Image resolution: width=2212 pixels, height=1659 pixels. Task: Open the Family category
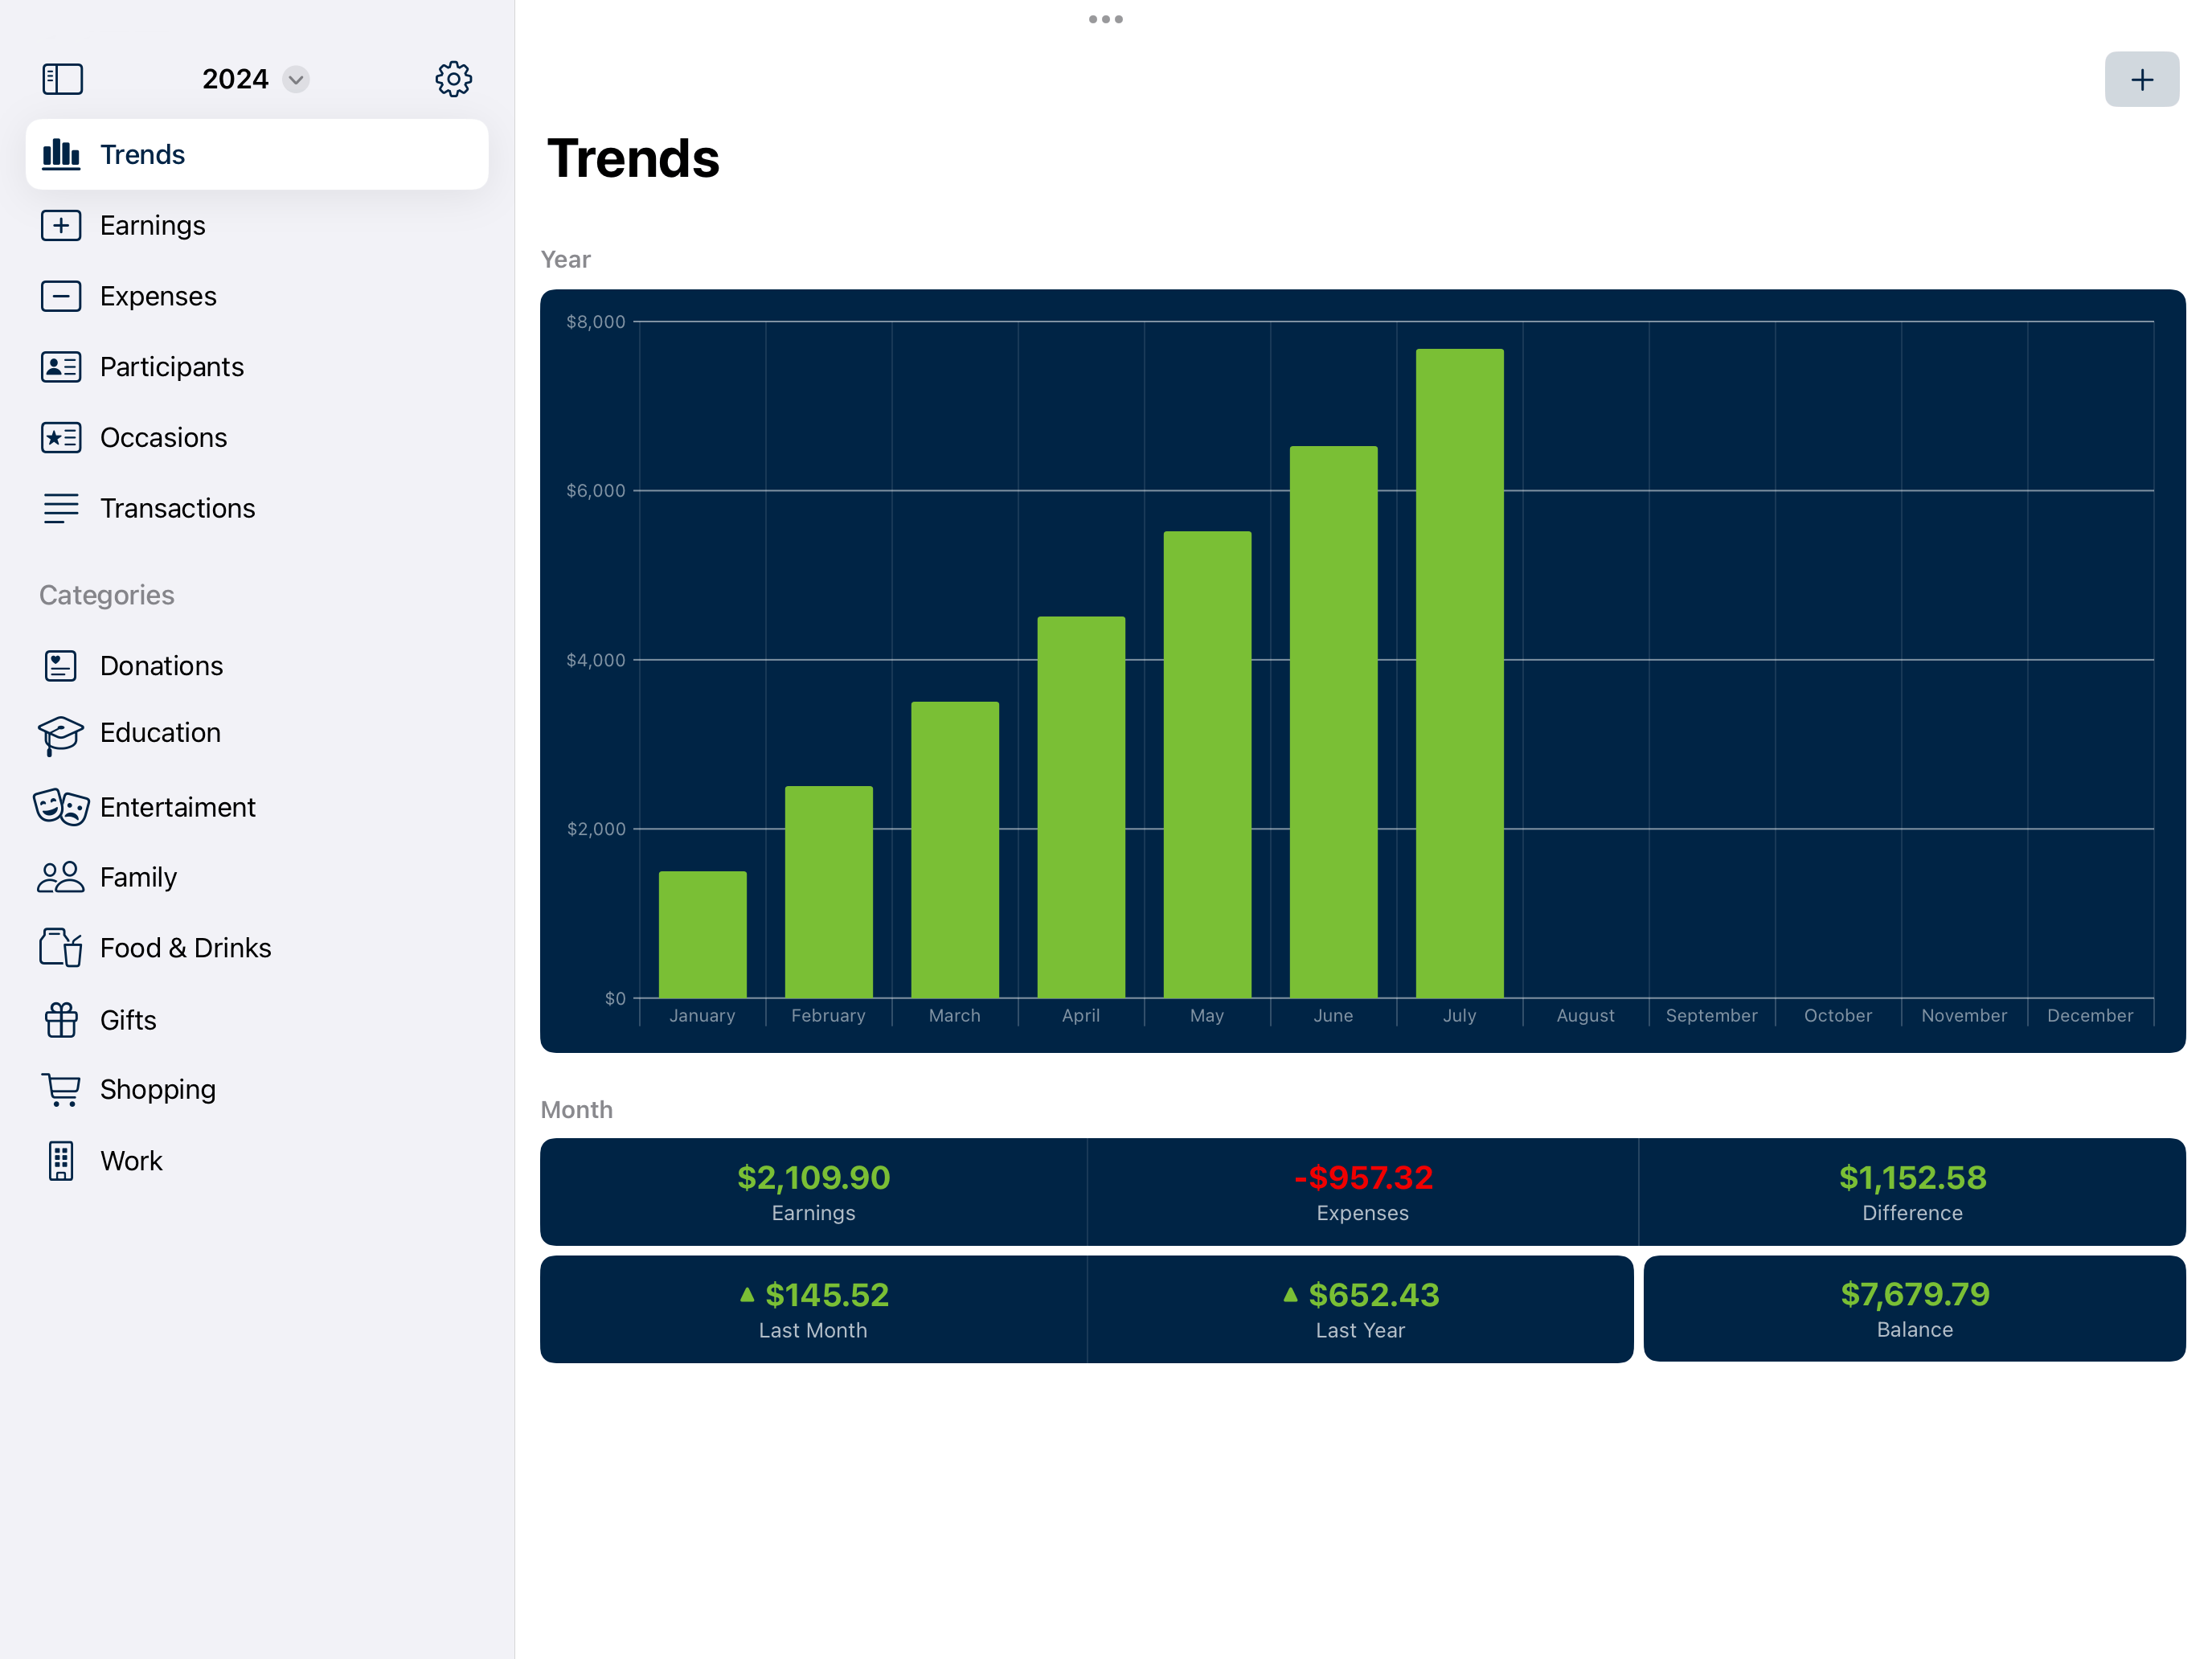coord(138,877)
